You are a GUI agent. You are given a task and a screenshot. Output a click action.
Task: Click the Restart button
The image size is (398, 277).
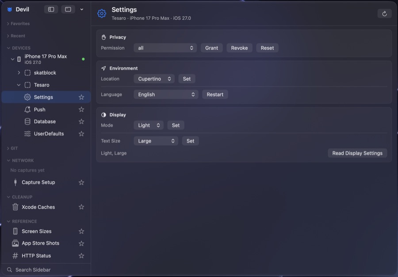[x=215, y=94]
